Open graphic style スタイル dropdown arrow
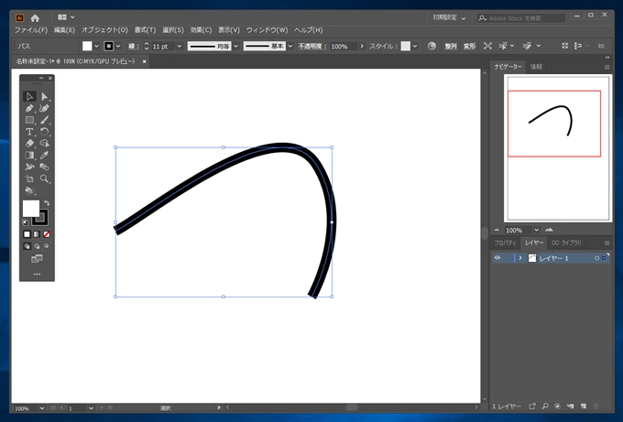 pyautogui.click(x=415, y=46)
